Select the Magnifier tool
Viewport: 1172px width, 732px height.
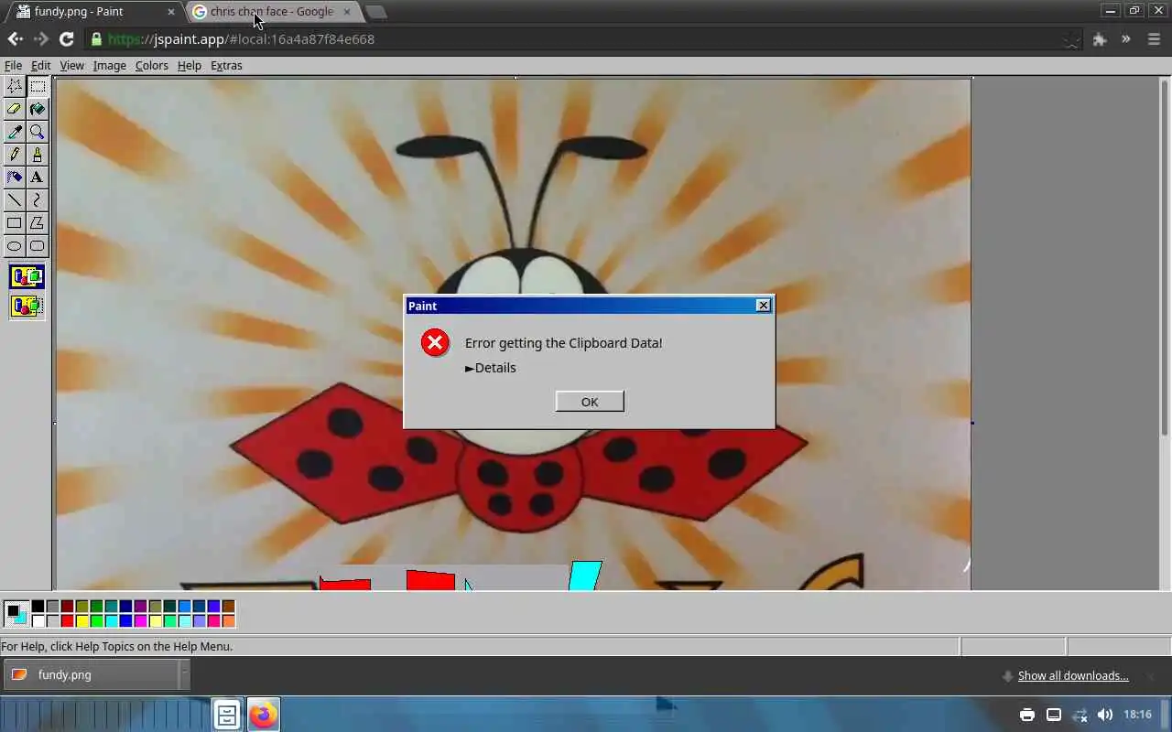click(38, 132)
